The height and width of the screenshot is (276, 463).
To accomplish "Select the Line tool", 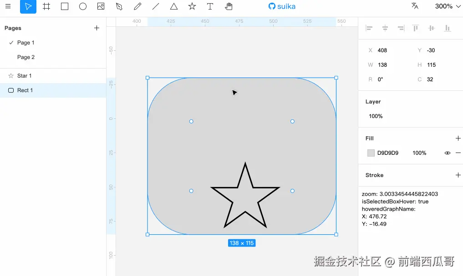I will (x=156, y=6).
